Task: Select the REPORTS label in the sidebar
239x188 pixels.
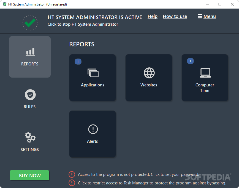Action: click(30, 64)
